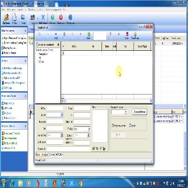Click the blue Add employee toolbar icon
This screenshot has height=188, width=188.
point(56,36)
